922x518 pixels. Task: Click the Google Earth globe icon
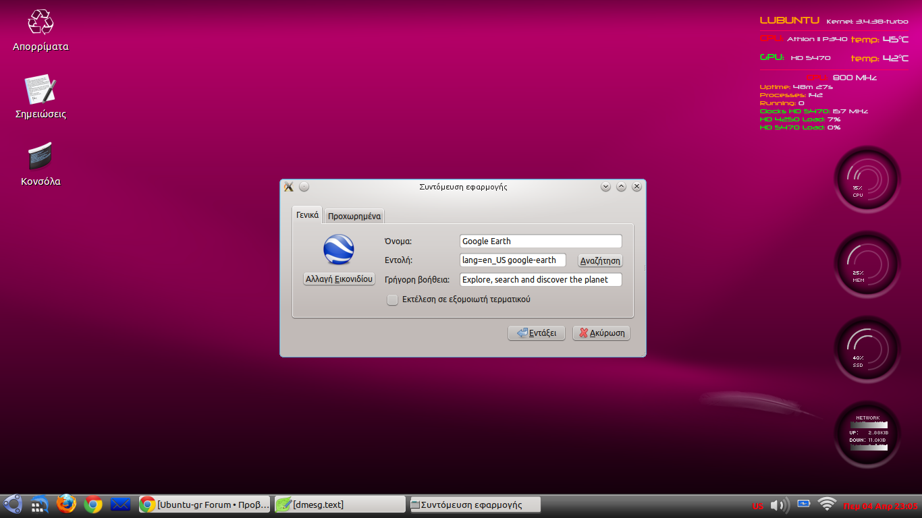339,250
